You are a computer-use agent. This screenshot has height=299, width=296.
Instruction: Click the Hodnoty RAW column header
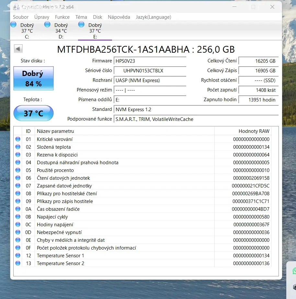(x=243, y=131)
